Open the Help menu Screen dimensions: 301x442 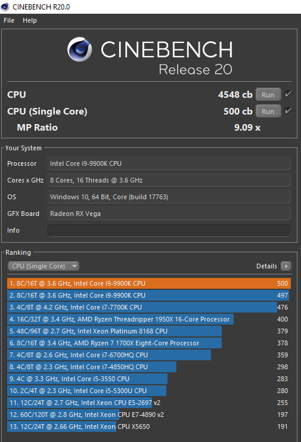click(30, 20)
